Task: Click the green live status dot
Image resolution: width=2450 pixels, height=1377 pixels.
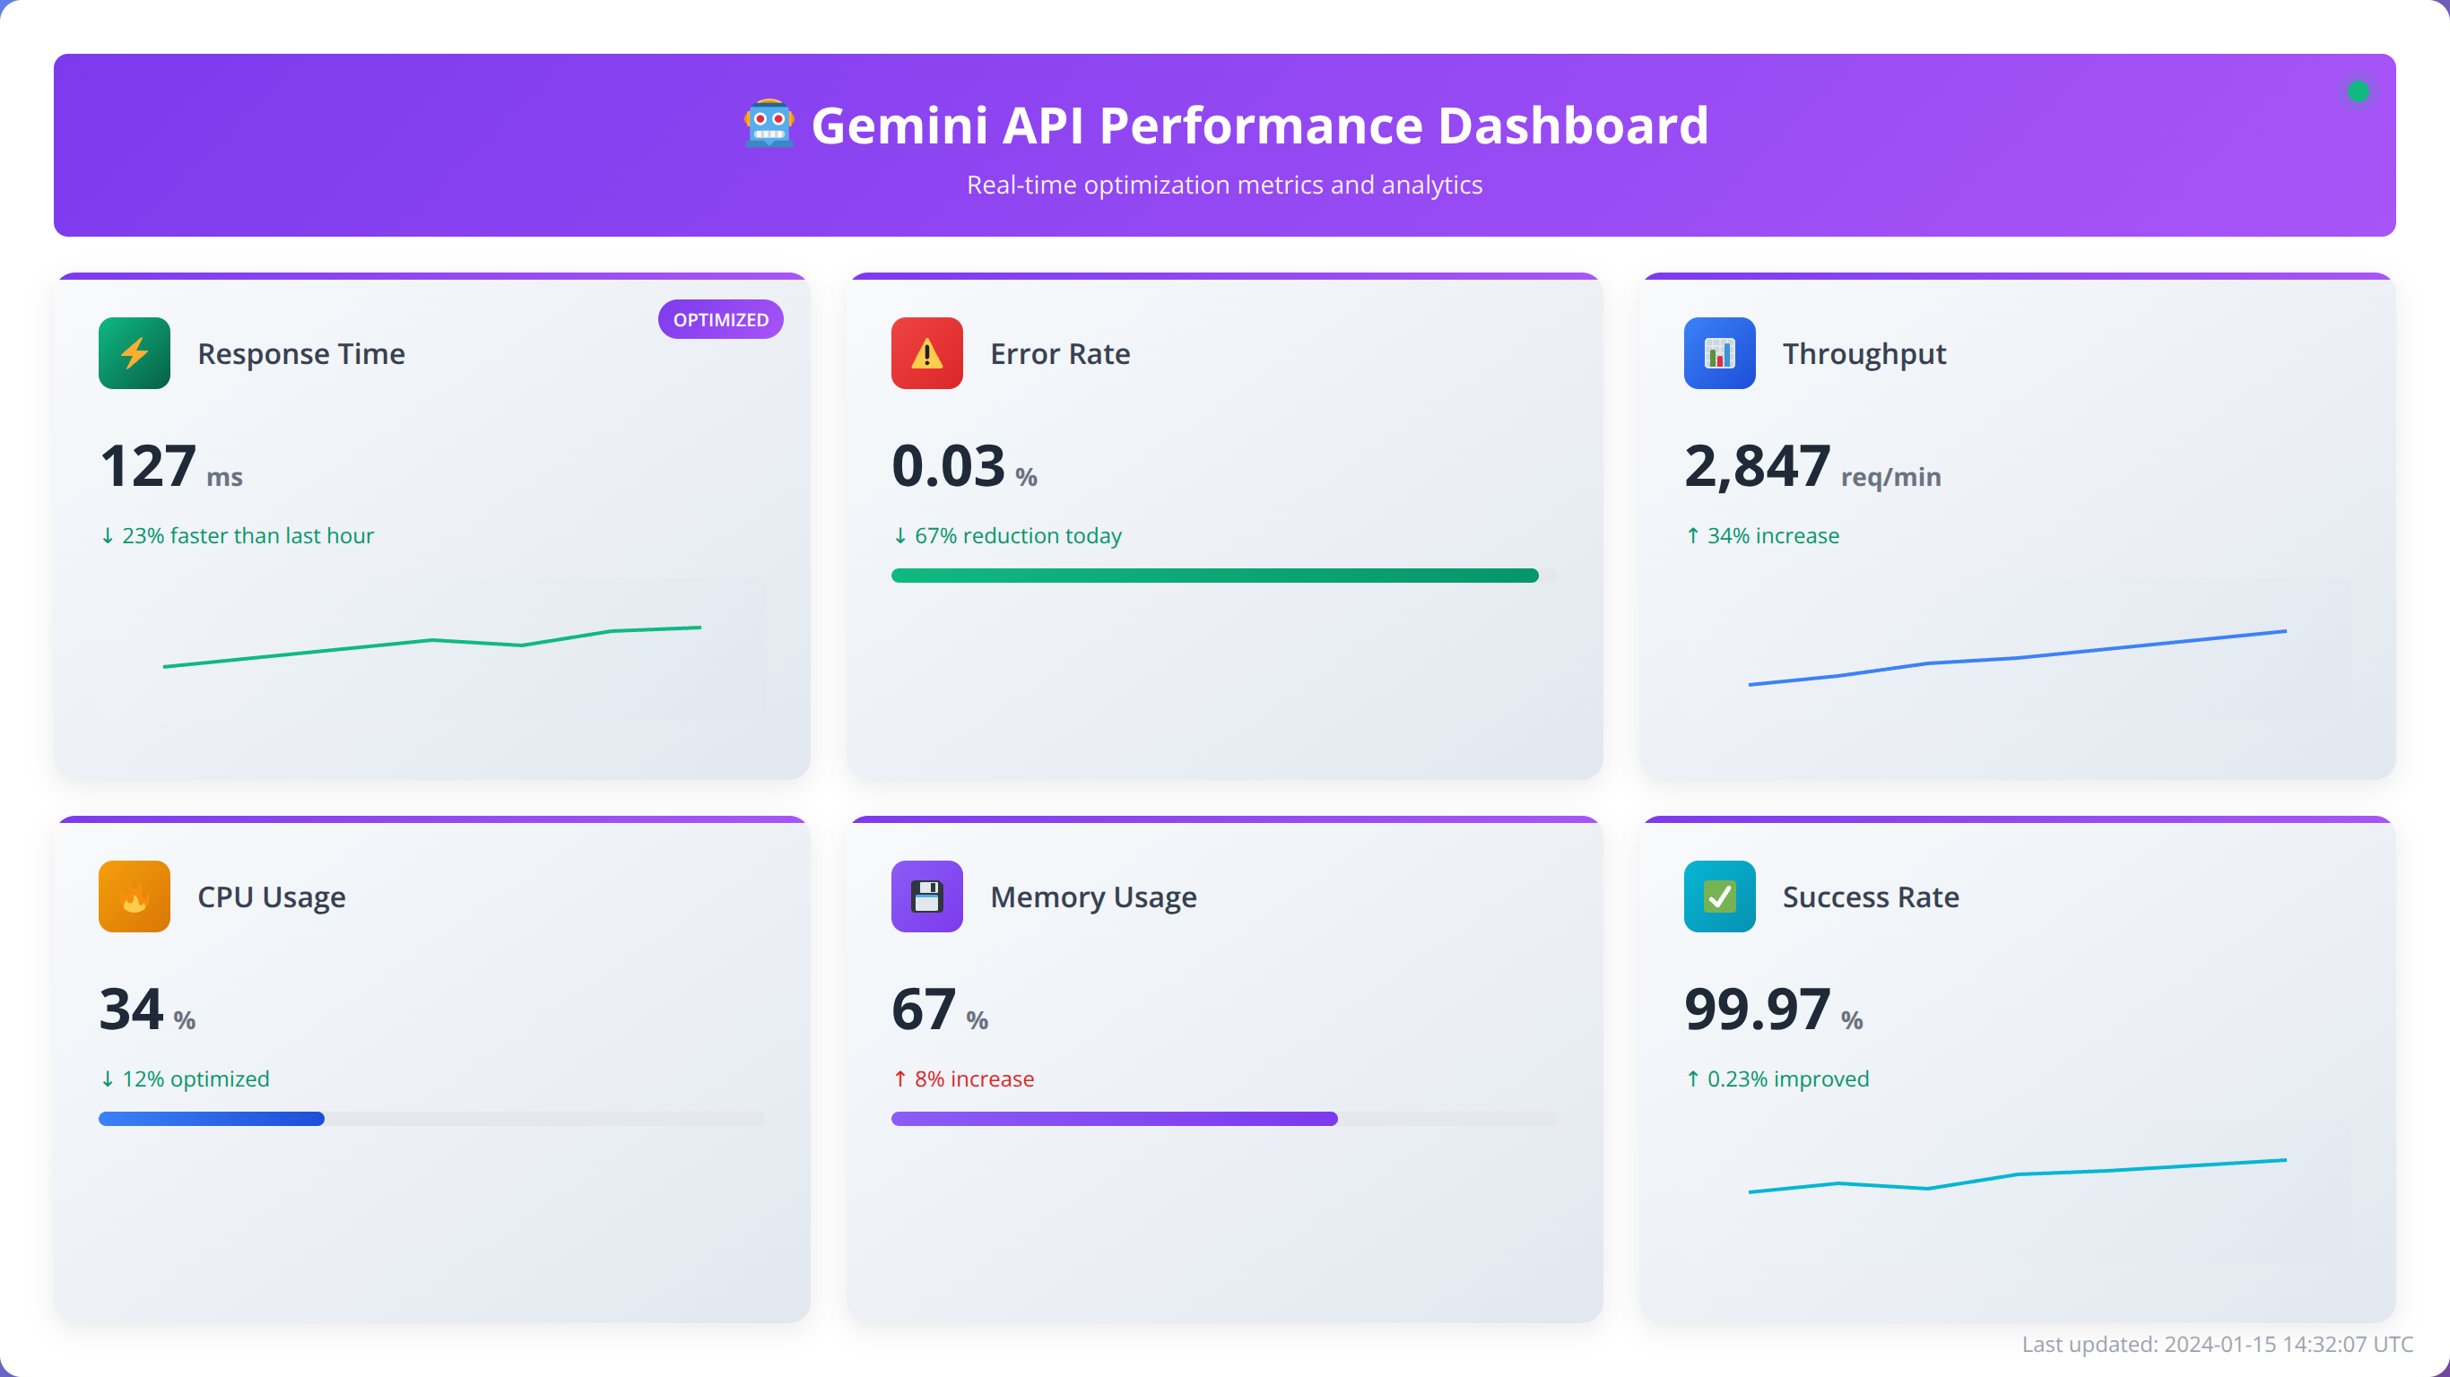Action: click(x=2358, y=92)
